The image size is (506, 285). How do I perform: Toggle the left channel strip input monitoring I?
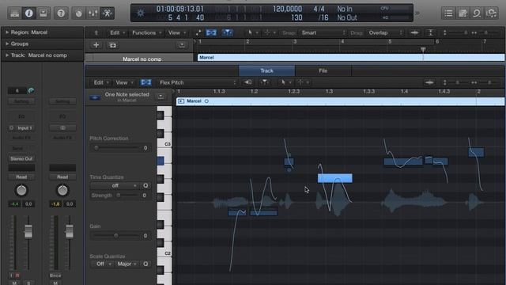(x=11, y=275)
